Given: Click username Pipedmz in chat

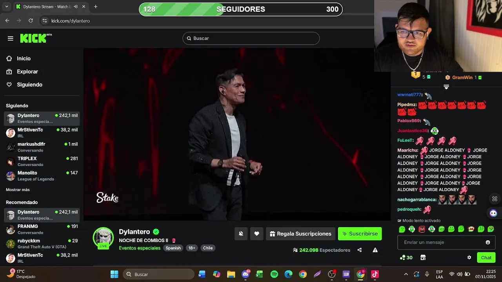Looking at the screenshot, I should click(407, 105).
